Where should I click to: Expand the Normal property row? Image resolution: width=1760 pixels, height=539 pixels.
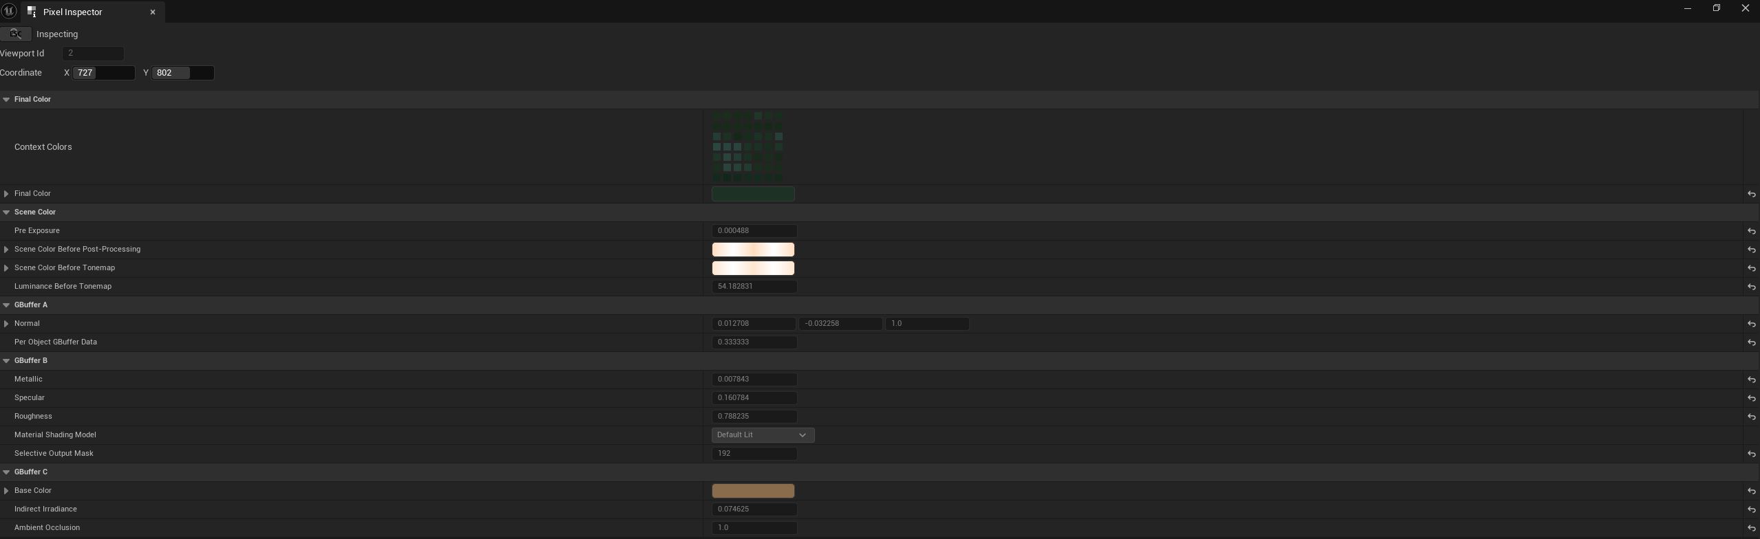point(6,323)
